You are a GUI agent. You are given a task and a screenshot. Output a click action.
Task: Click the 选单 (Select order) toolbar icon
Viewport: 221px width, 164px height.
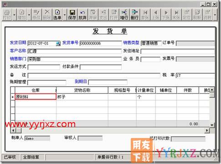[57, 15]
